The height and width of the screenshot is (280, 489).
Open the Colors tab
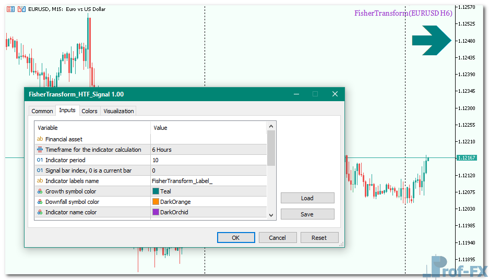coord(89,111)
